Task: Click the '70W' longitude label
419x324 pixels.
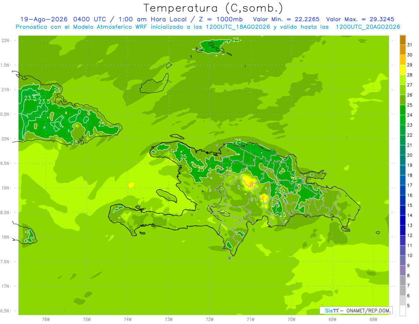Action: [x=292, y=319]
